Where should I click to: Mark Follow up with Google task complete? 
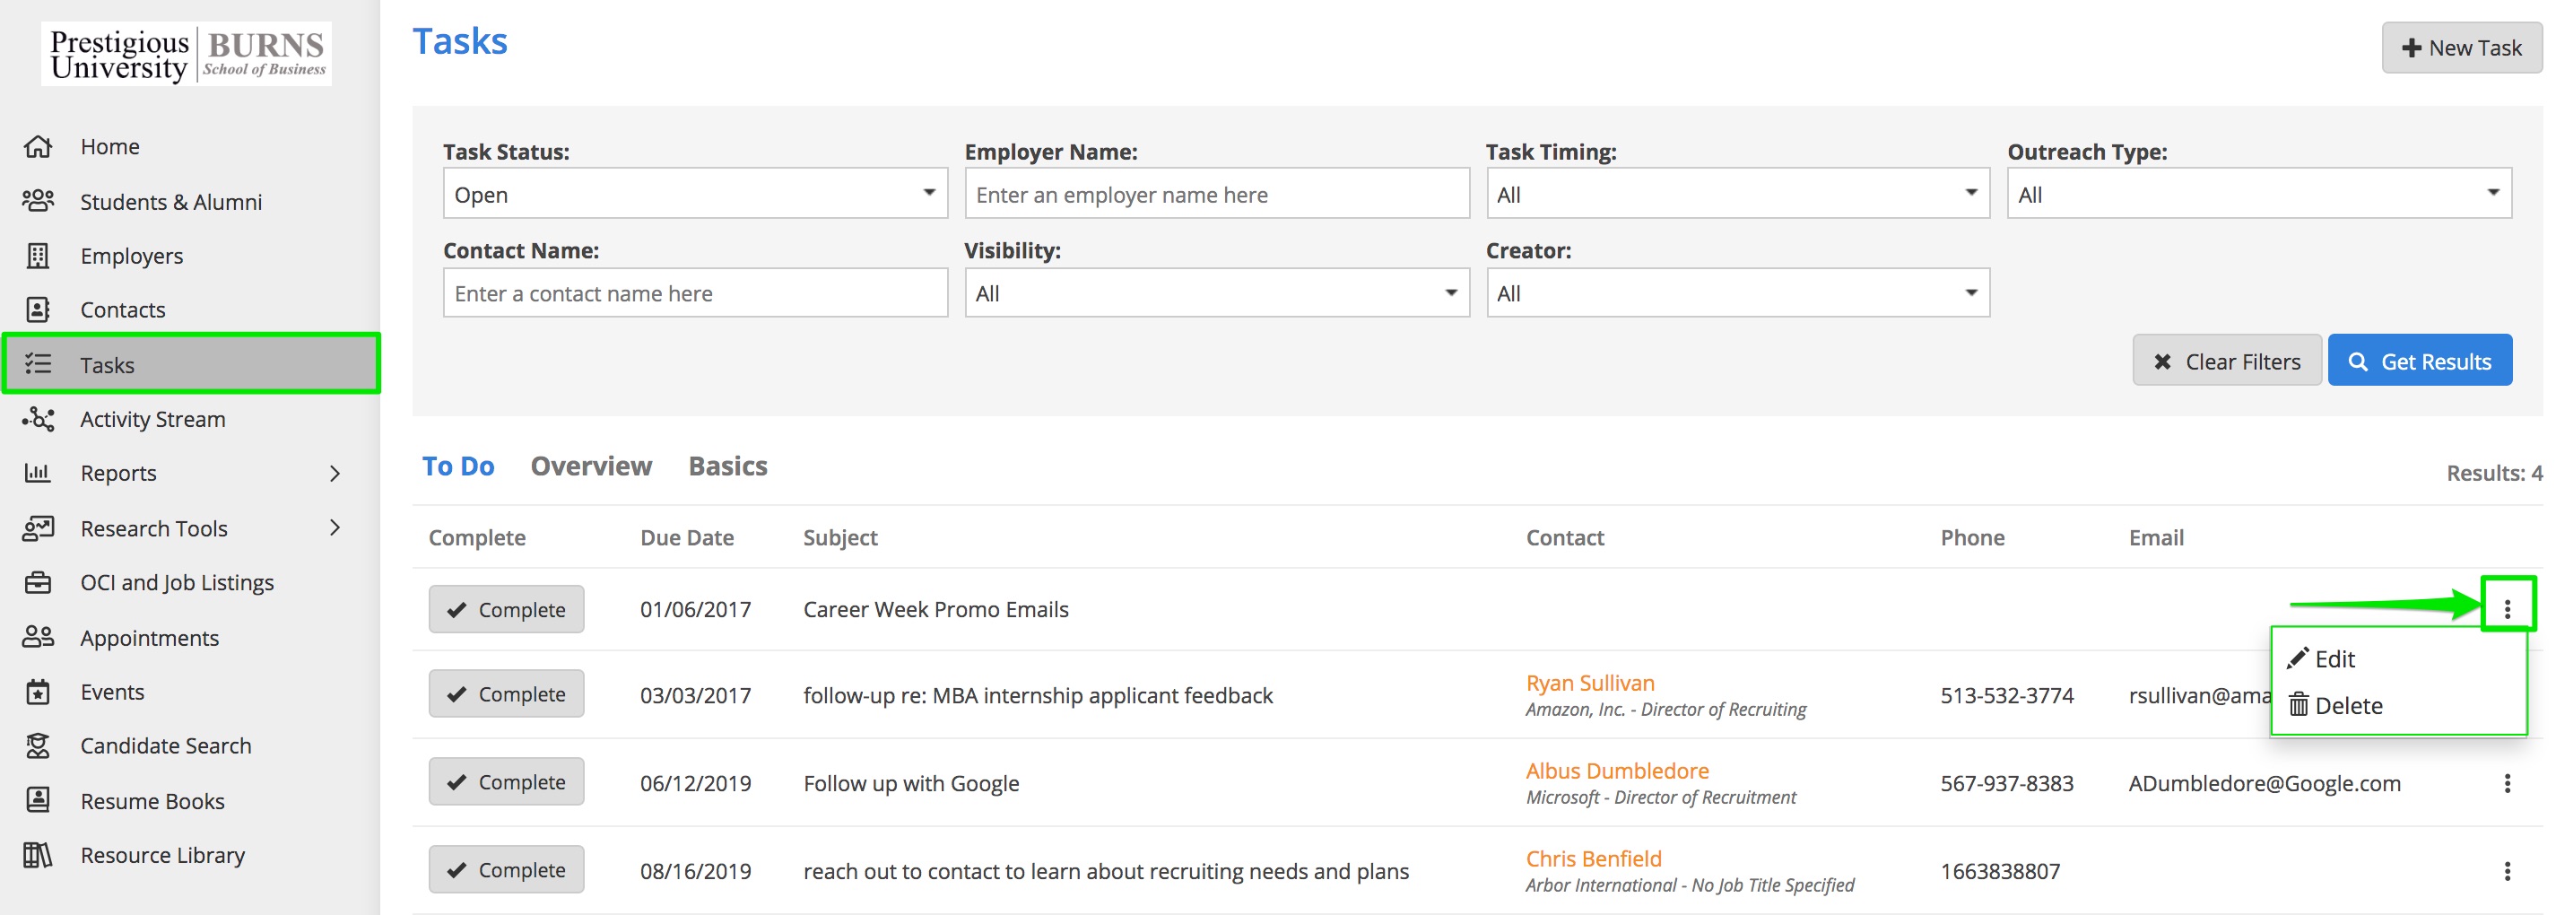pos(506,782)
